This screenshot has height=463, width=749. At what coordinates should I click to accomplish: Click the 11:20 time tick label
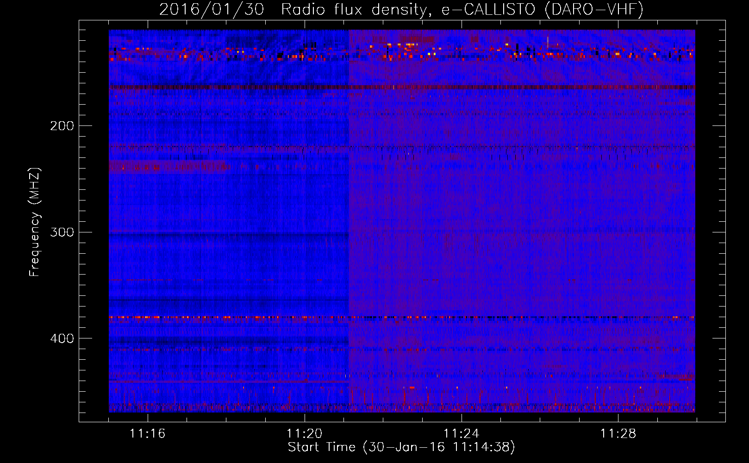[x=304, y=434]
